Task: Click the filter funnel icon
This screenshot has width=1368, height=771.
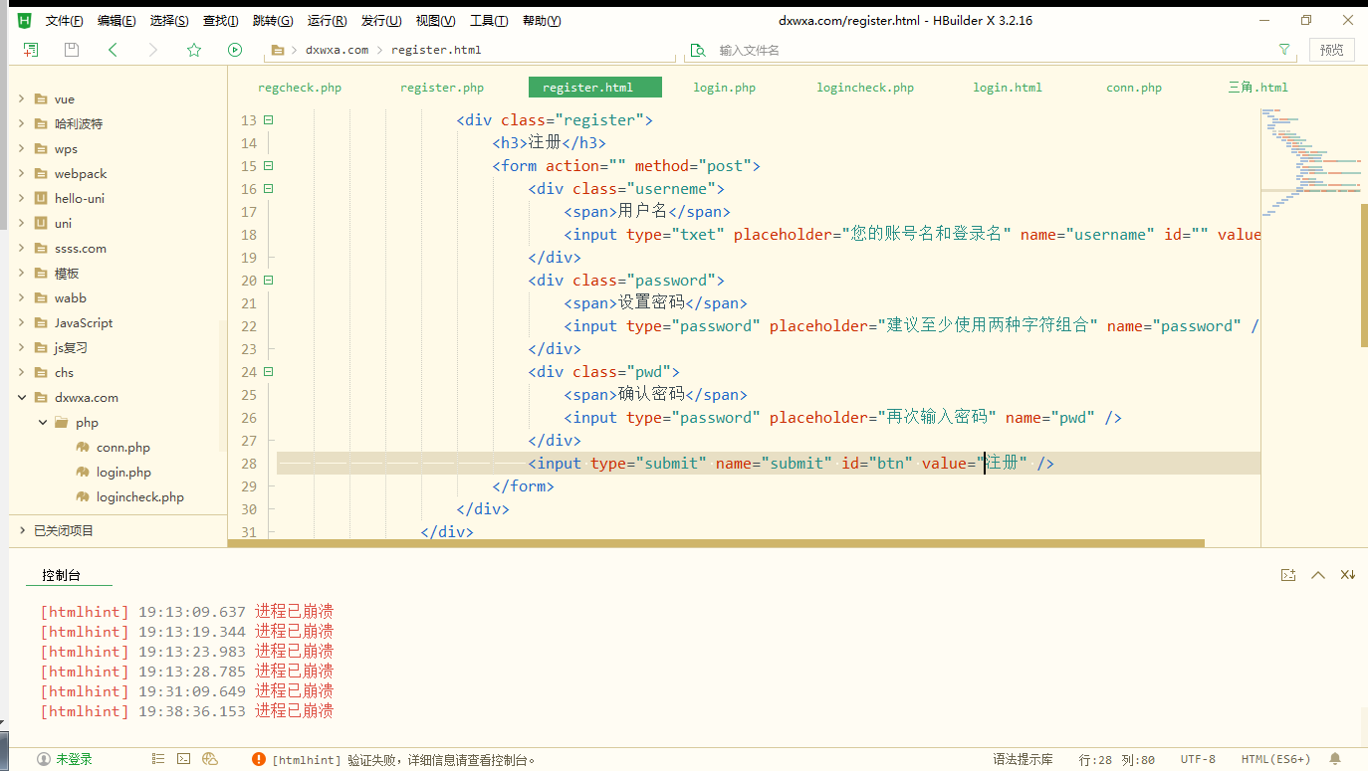Action: (x=1284, y=50)
